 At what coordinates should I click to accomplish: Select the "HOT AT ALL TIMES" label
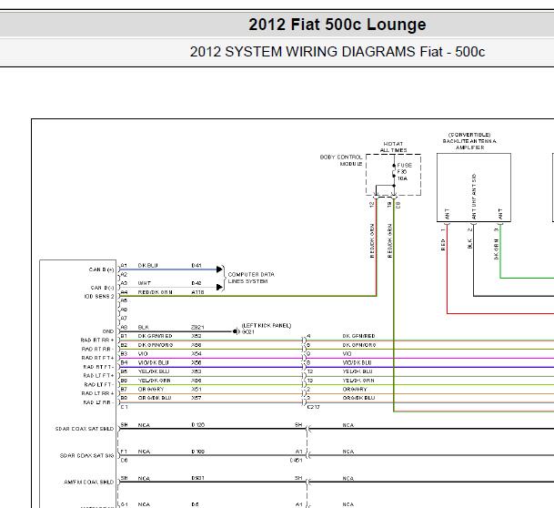coord(393,147)
